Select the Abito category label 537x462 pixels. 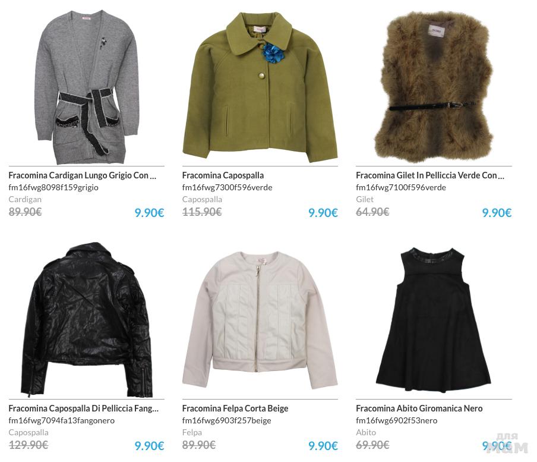366,432
